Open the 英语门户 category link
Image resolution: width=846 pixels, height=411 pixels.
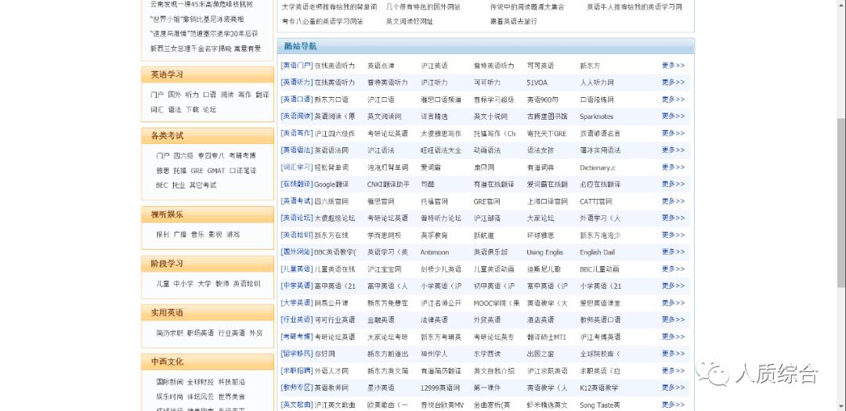pyautogui.click(x=297, y=66)
